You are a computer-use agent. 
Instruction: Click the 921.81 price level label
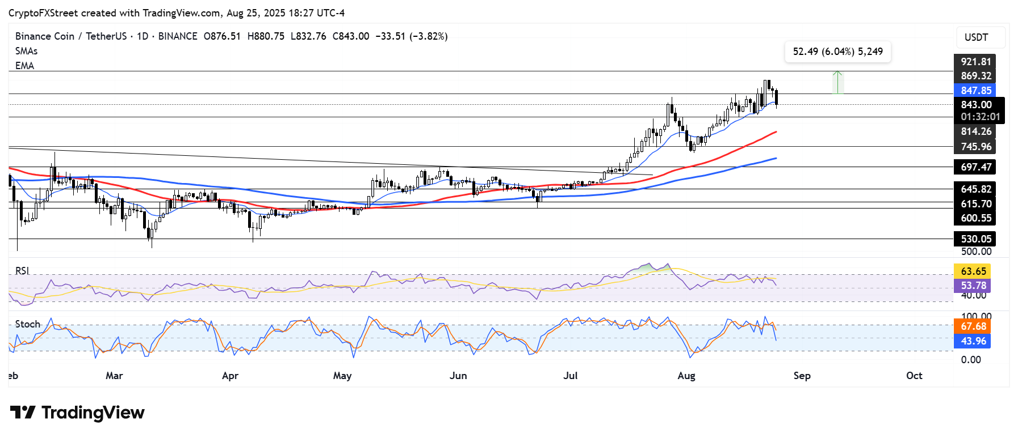pyautogui.click(x=975, y=62)
